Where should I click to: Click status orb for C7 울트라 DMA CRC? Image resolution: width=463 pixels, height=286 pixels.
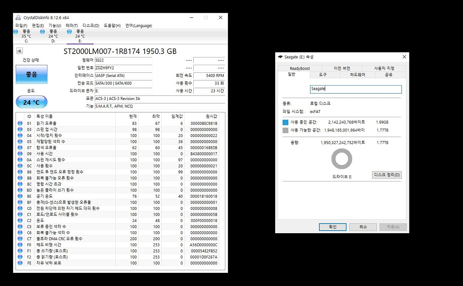click(x=20, y=239)
